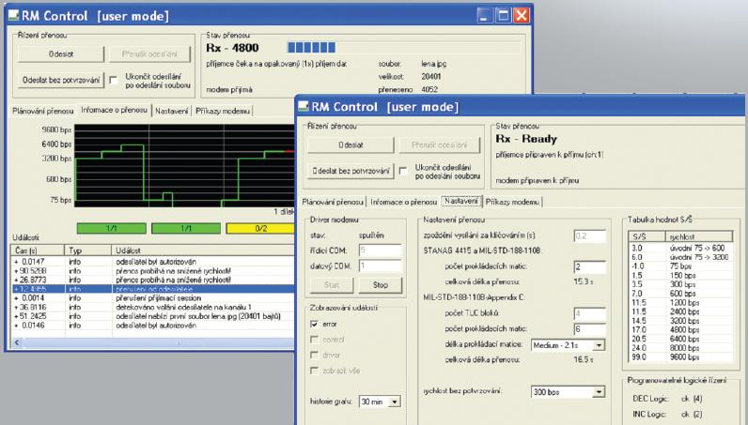Click S/Š column header in table
This screenshot has width=748, height=425.
point(647,236)
